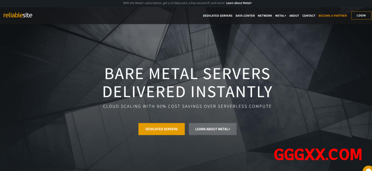Click the Delivered Instantly headline line
The width and height of the screenshot is (372, 171).
pos(187,92)
